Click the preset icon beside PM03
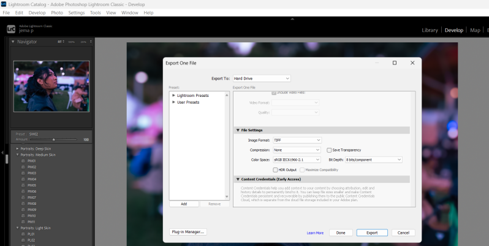 coord(23,173)
